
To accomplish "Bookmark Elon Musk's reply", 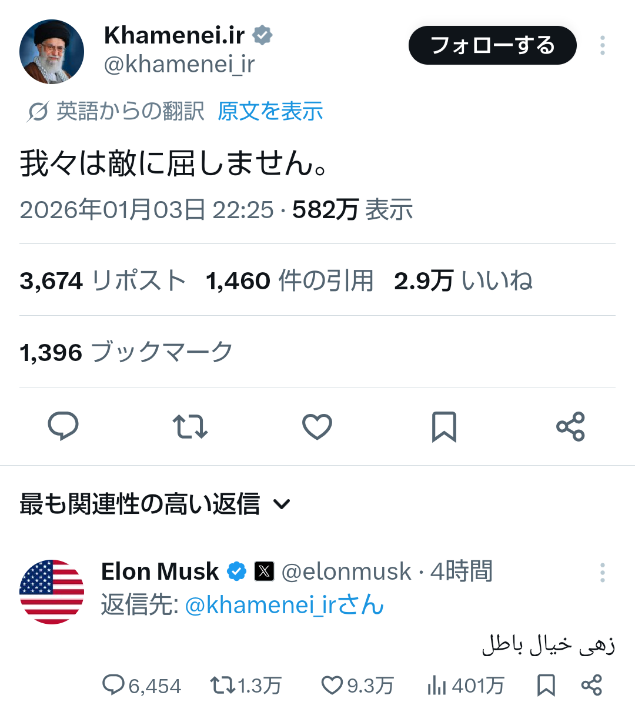I will pyautogui.click(x=546, y=685).
